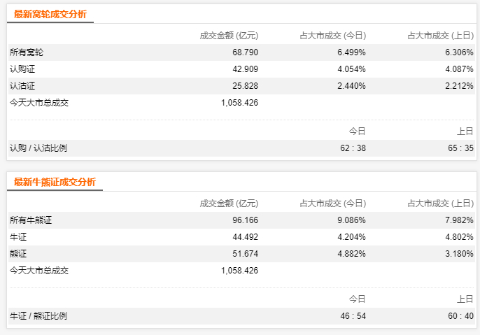The width and height of the screenshot is (480, 335).
Task: Click the 46 : 54 ratio value
Action: (x=351, y=316)
